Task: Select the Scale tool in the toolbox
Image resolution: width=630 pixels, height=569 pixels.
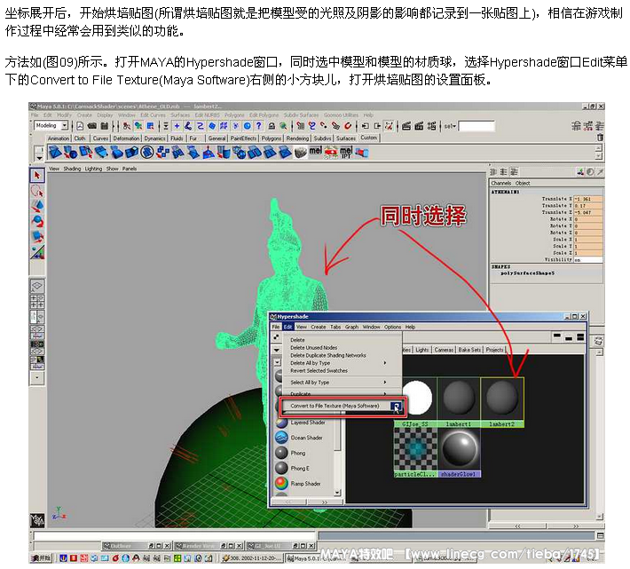Action: [x=37, y=237]
